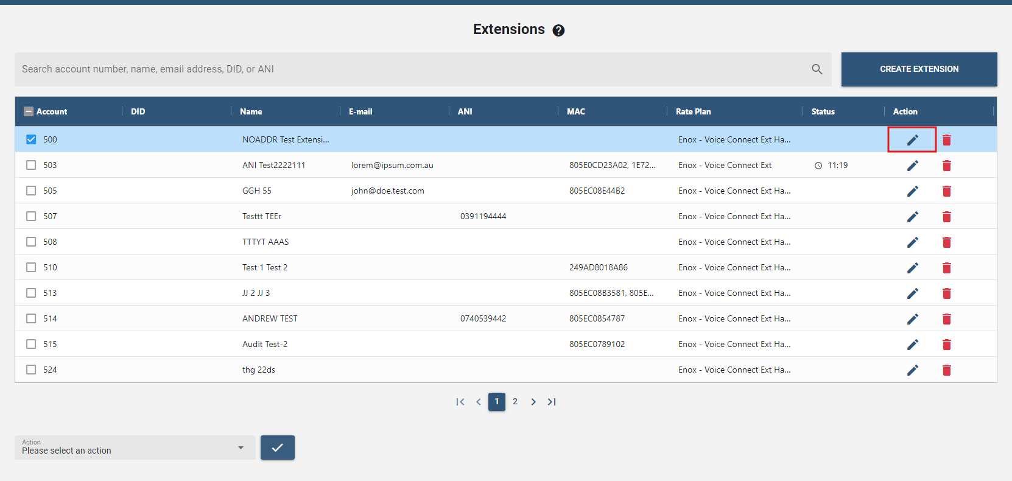Sort by the Name column header
The width and height of the screenshot is (1012, 481).
coord(251,111)
